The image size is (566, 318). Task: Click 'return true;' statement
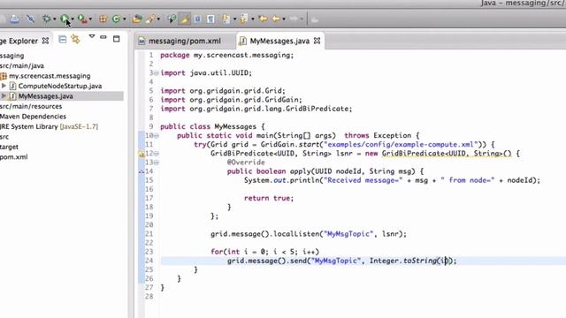pos(269,198)
